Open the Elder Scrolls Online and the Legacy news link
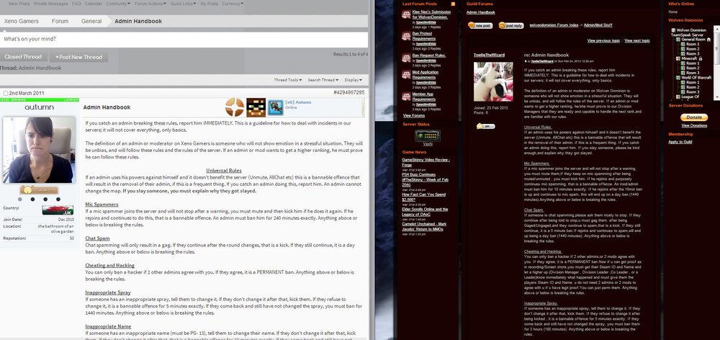 426,212
